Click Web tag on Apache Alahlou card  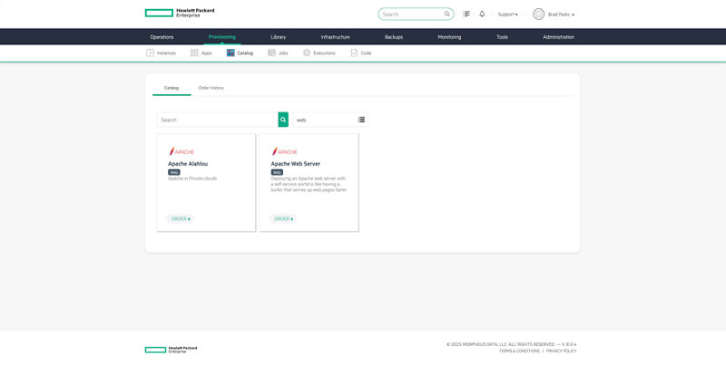(x=174, y=172)
